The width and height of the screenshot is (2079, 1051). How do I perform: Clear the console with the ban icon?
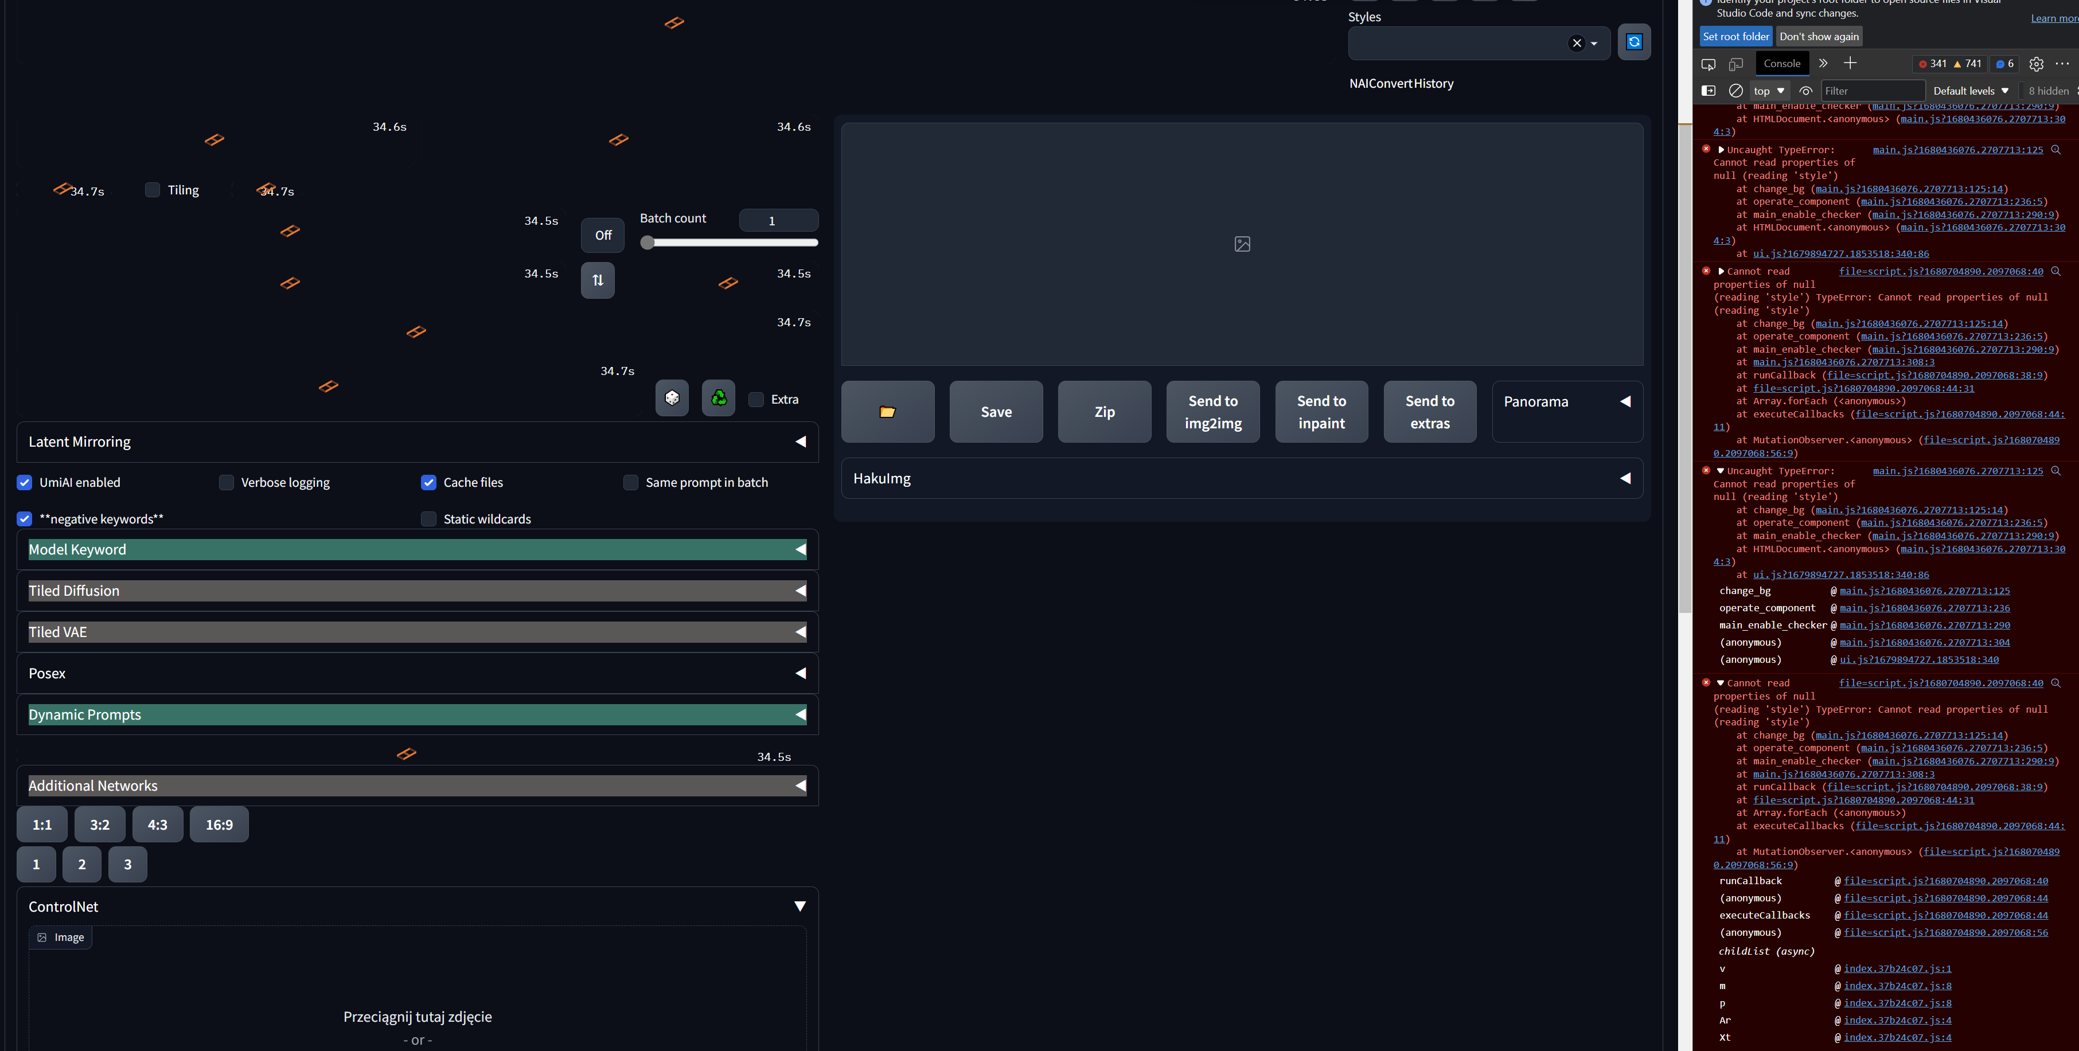1735,91
